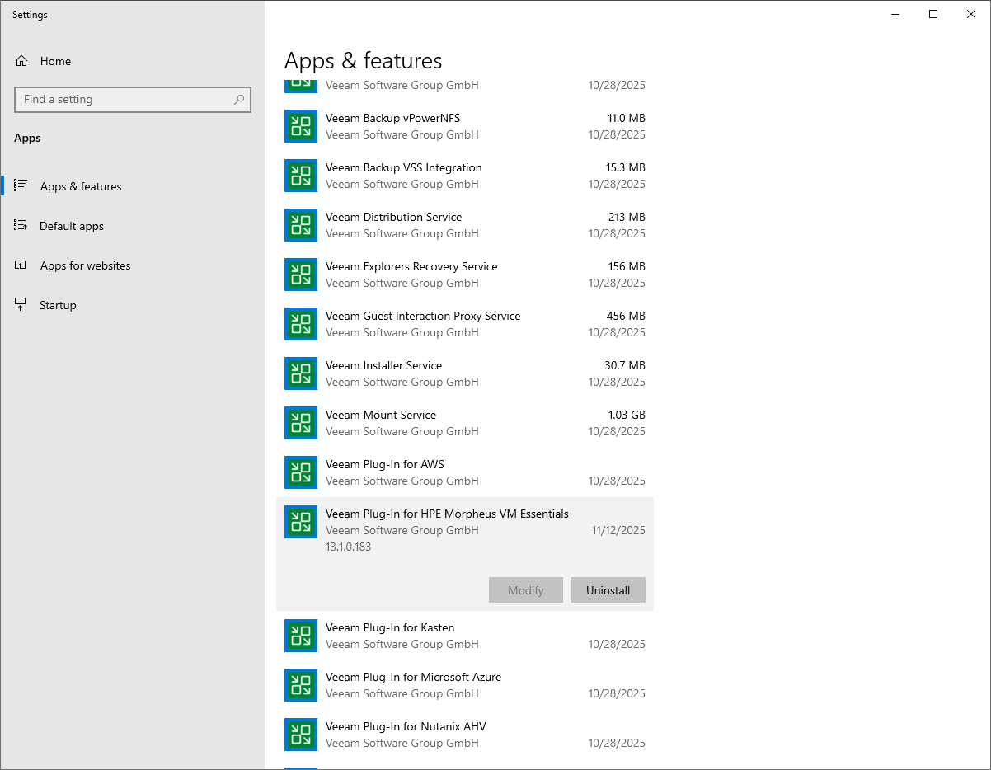Click the Veeam Plug-In for Kasten icon

(x=300, y=636)
